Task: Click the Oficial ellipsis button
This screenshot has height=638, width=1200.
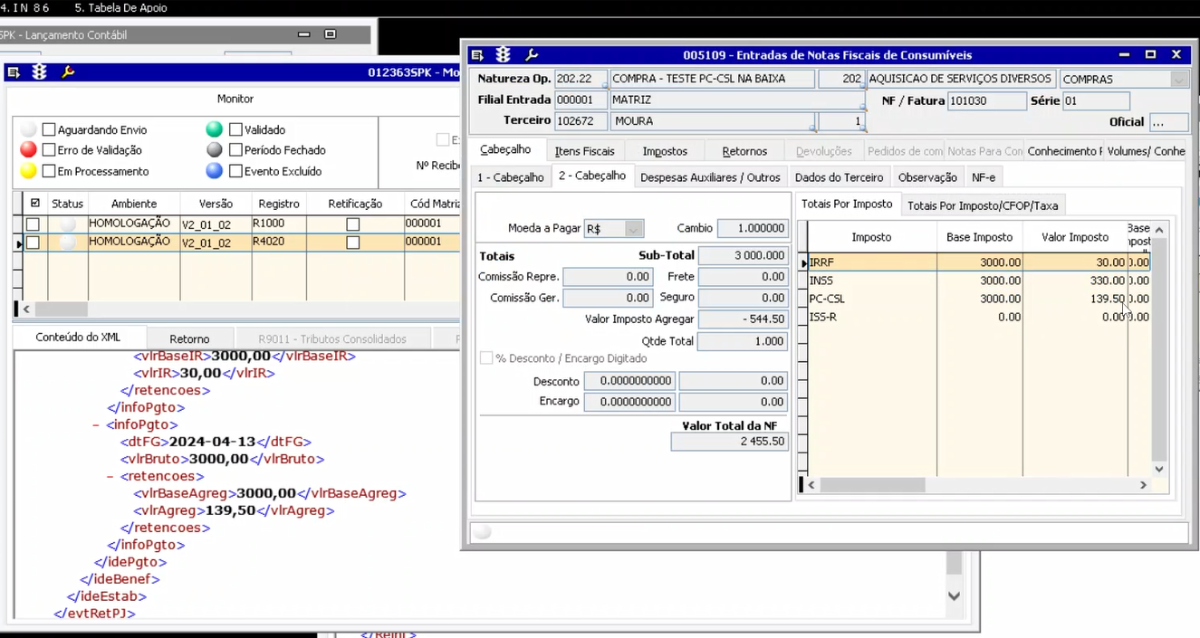Action: [1169, 122]
